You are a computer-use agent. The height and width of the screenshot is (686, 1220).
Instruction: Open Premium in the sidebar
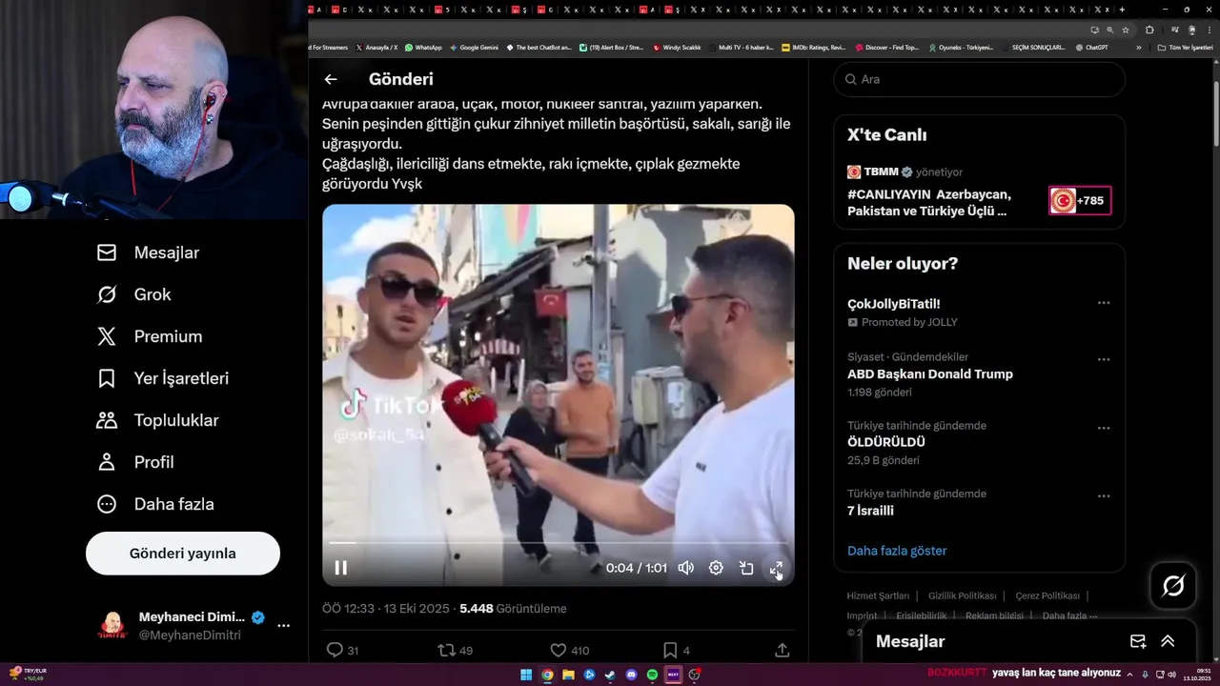click(x=150, y=336)
